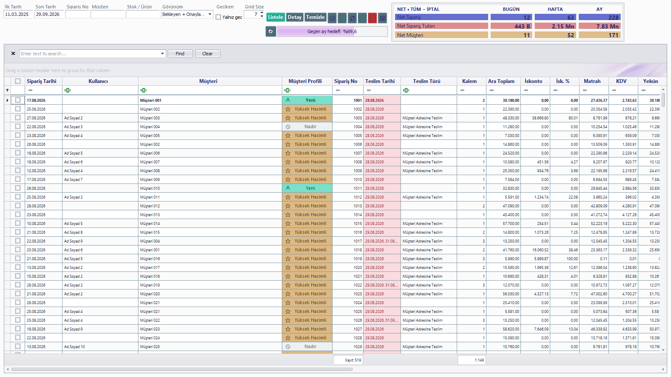671x377 pixels.
Task: Click the Find button
Action: coord(180,54)
